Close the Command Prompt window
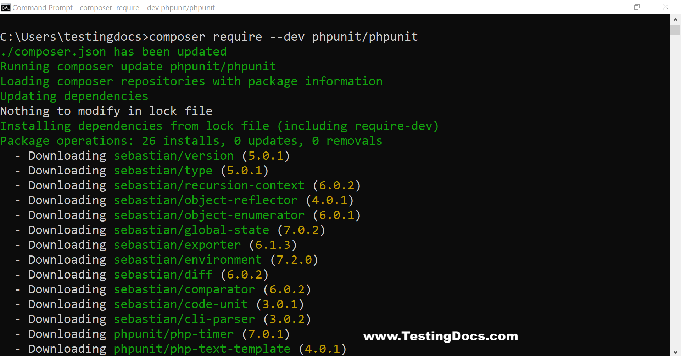The height and width of the screenshot is (356, 681). coord(665,7)
